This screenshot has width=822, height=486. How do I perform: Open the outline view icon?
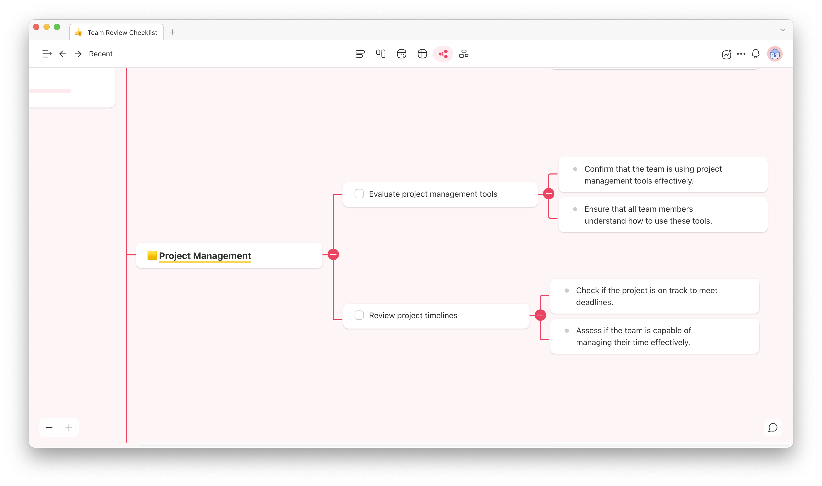tap(360, 54)
